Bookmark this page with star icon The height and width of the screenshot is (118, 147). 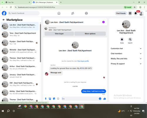(135, 7)
